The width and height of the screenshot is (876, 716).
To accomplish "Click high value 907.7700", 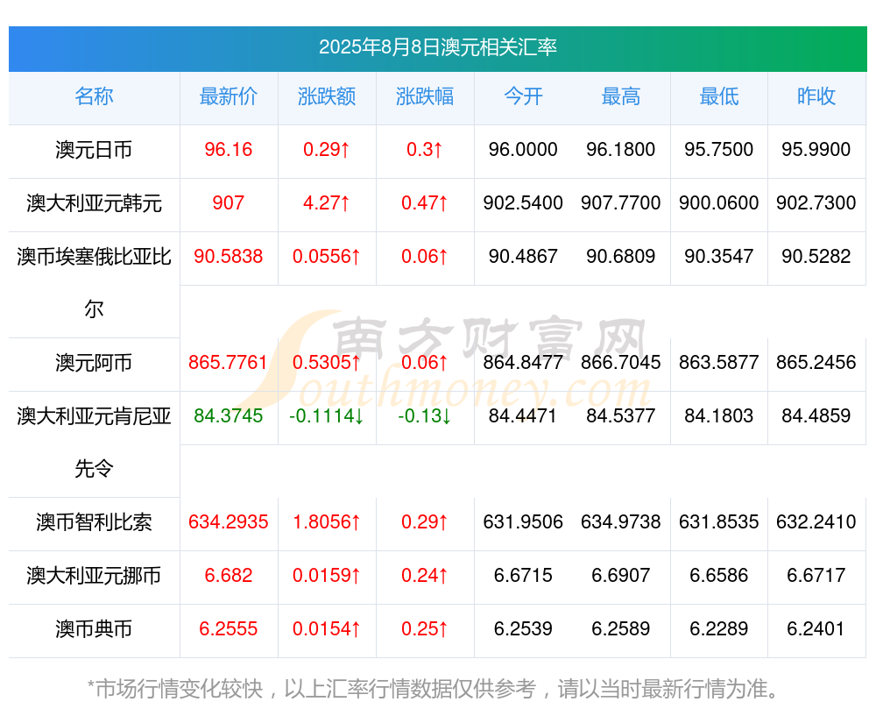I will pyautogui.click(x=621, y=202).
